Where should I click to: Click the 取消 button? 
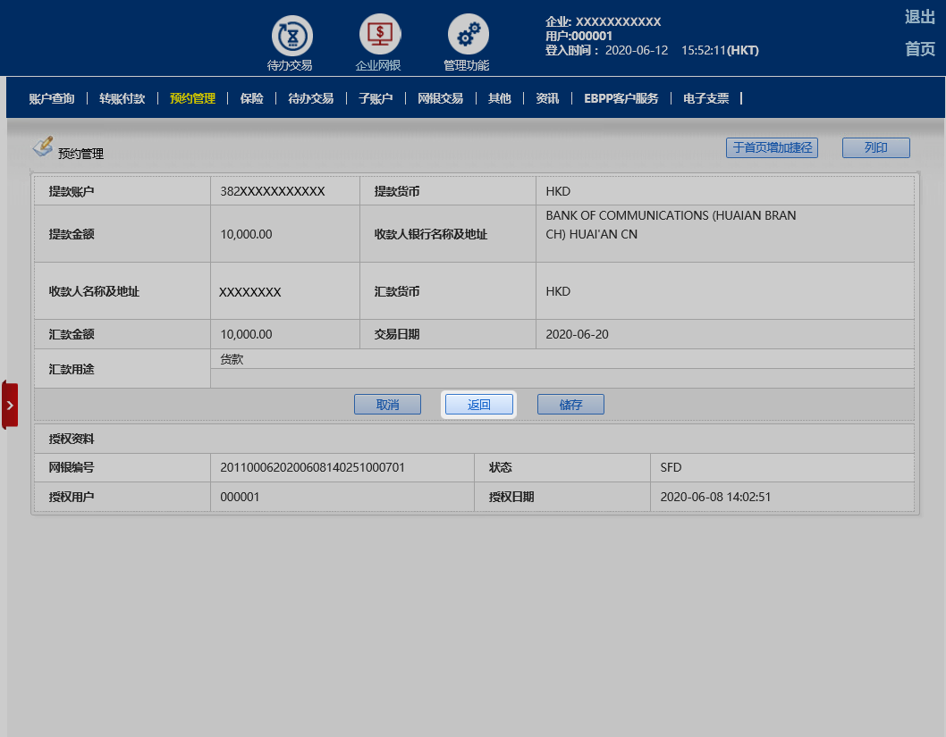click(387, 405)
